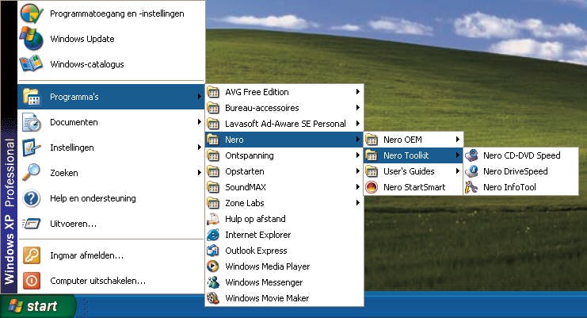Select the Nero entry in Programma's
This screenshot has height=318, width=587.
284,140
